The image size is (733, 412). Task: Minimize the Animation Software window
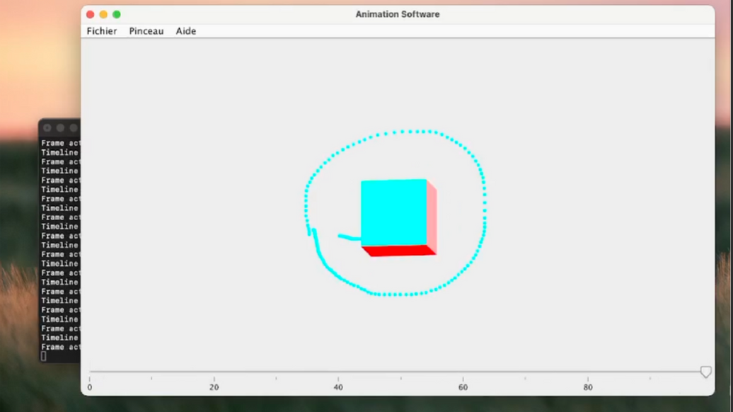click(x=103, y=14)
